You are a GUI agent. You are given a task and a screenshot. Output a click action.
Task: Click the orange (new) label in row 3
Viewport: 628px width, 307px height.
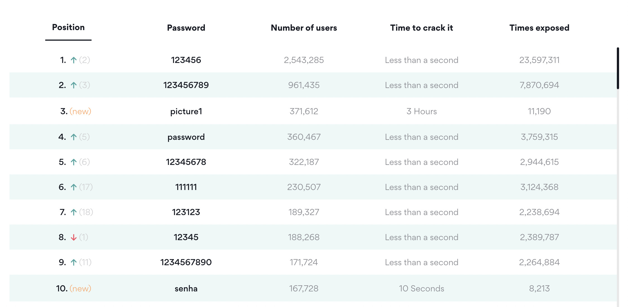80,111
